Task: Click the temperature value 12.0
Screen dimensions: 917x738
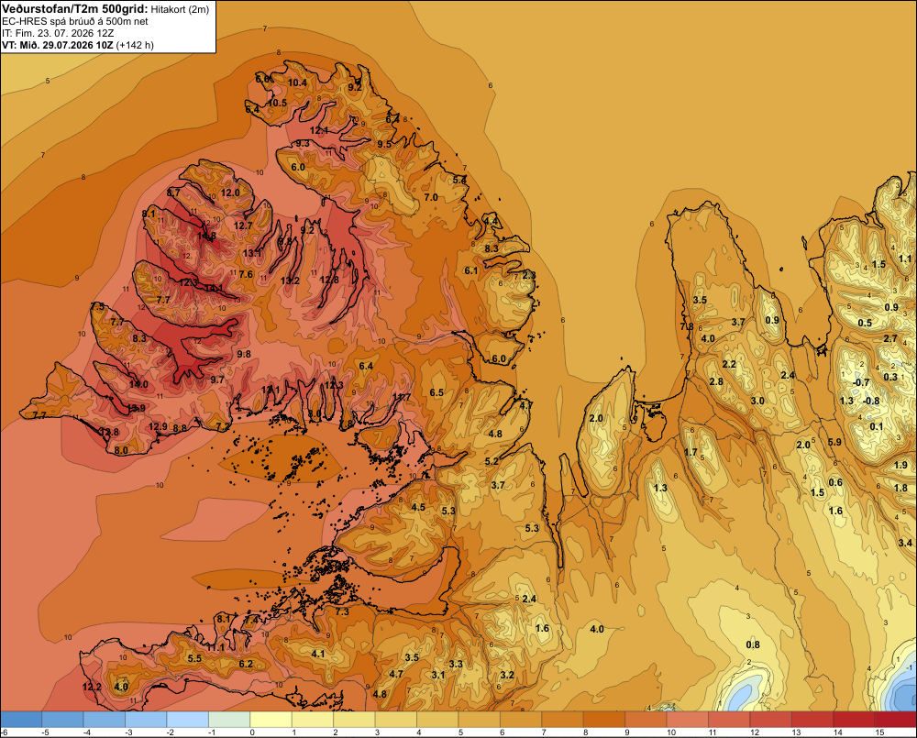Action: pyautogui.click(x=230, y=193)
